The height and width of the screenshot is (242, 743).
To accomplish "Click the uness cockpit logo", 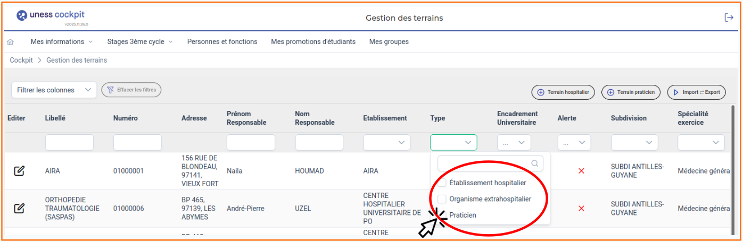I will (x=51, y=16).
